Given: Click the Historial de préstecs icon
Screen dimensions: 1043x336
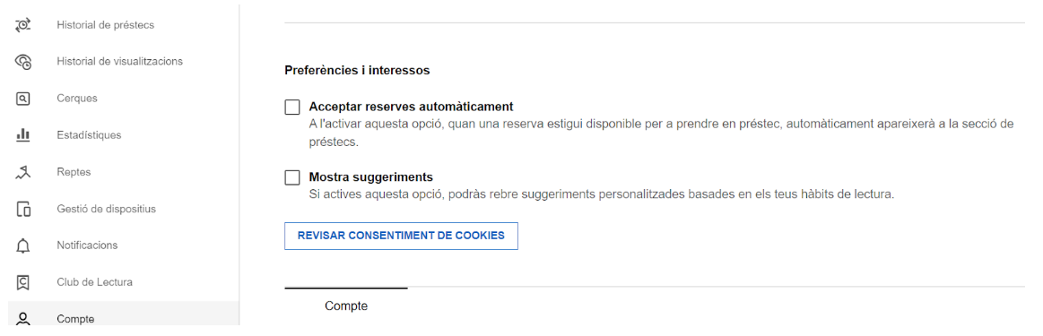Looking at the screenshot, I should click(22, 25).
